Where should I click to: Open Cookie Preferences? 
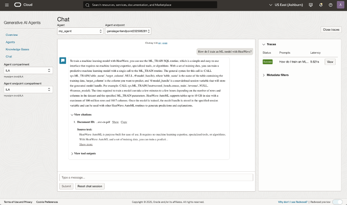coord(47,202)
